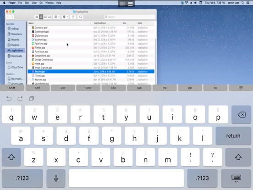253x190 pixels.
Task: Open the arrange-by grouping dropdown
Action: click(x=57, y=17)
